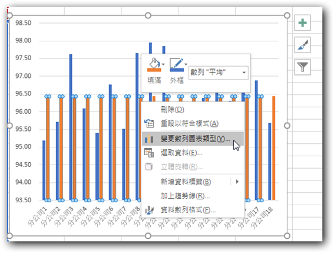Click the 97.50 axis label

[24, 58]
